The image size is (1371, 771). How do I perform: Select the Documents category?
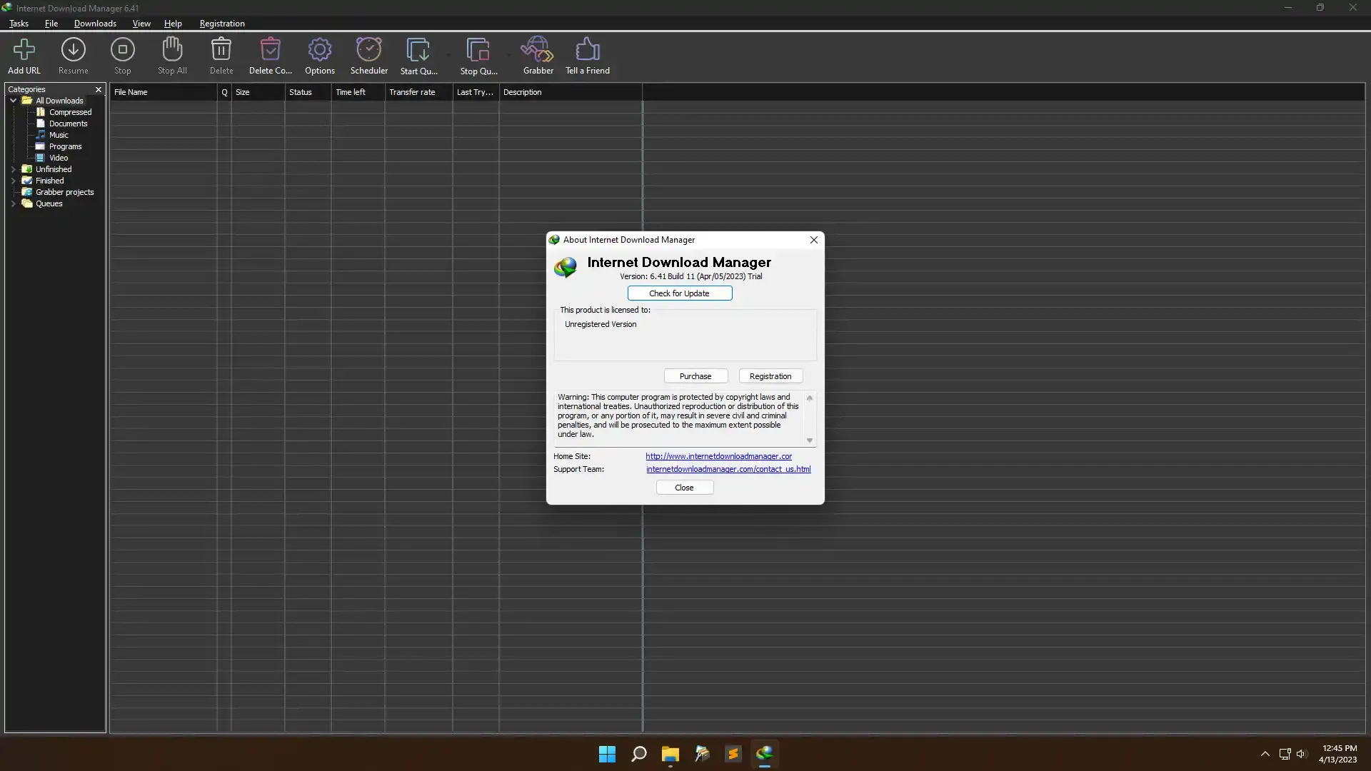coord(68,124)
